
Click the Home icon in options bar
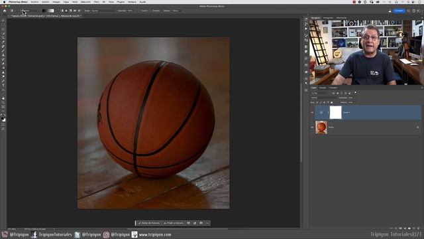(x=5, y=11)
